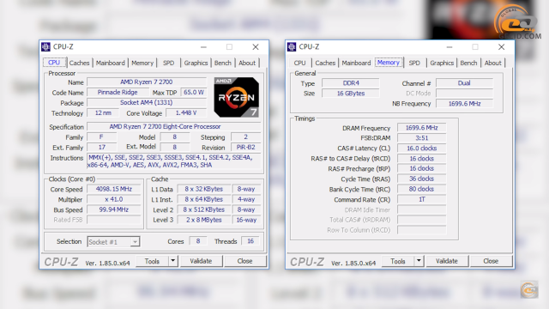This screenshot has width=549, height=309.
Task: Click CPU-Z app icon in left window title bar
Action: tap(45, 47)
